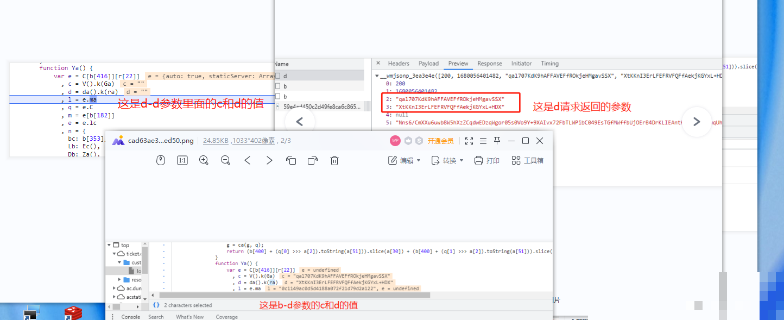Go to previous image in viewer toolbar
Image resolution: width=784 pixels, height=320 pixels.
point(248,160)
